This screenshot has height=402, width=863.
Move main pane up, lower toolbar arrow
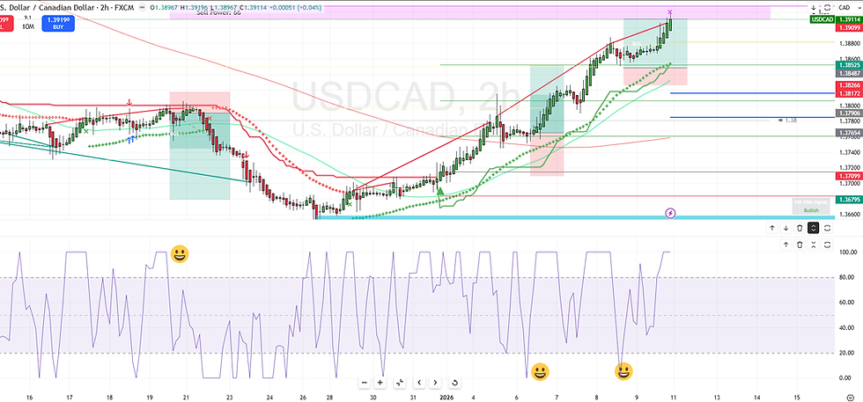coord(771,228)
